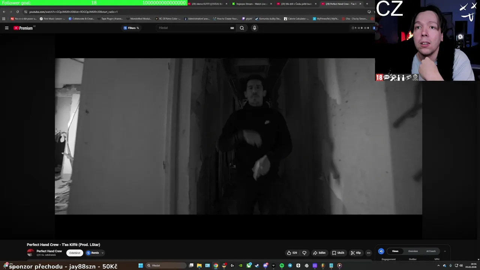Open Google Chrome from taskbar
This screenshot has width=480, height=270.
(216, 265)
